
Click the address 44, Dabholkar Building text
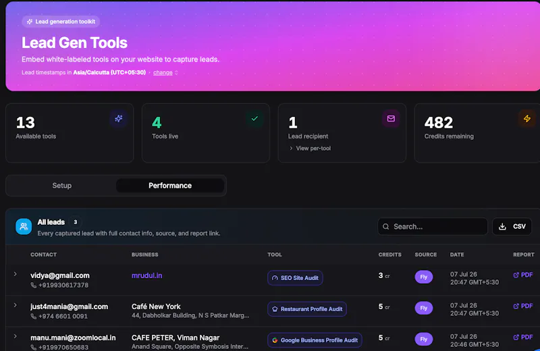[x=190, y=315]
